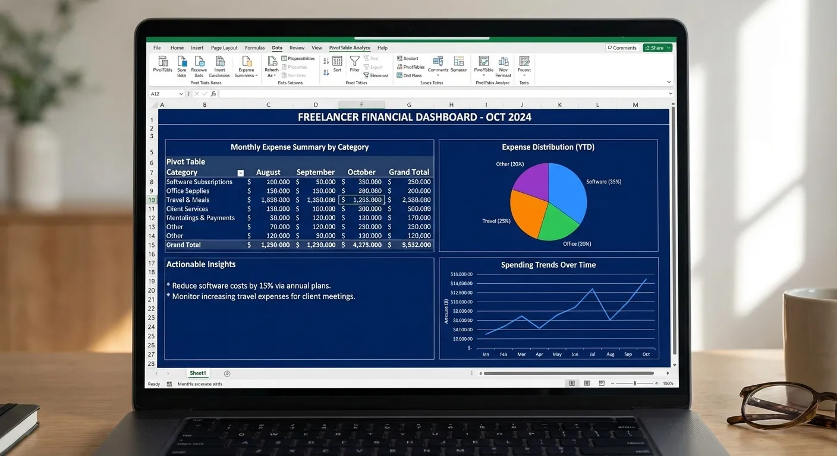The width and height of the screenshot is (837, 456).
Task: Click the Comments button at top right
Action: [x=622, y=48]
